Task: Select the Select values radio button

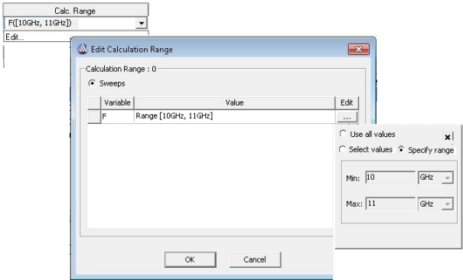Action: pos(342,149)
